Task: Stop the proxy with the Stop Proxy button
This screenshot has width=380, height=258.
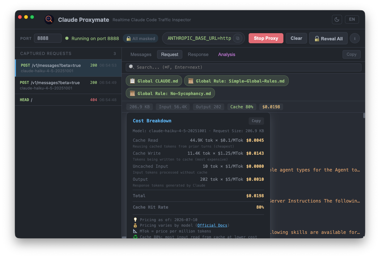Action: pos(266,38)
